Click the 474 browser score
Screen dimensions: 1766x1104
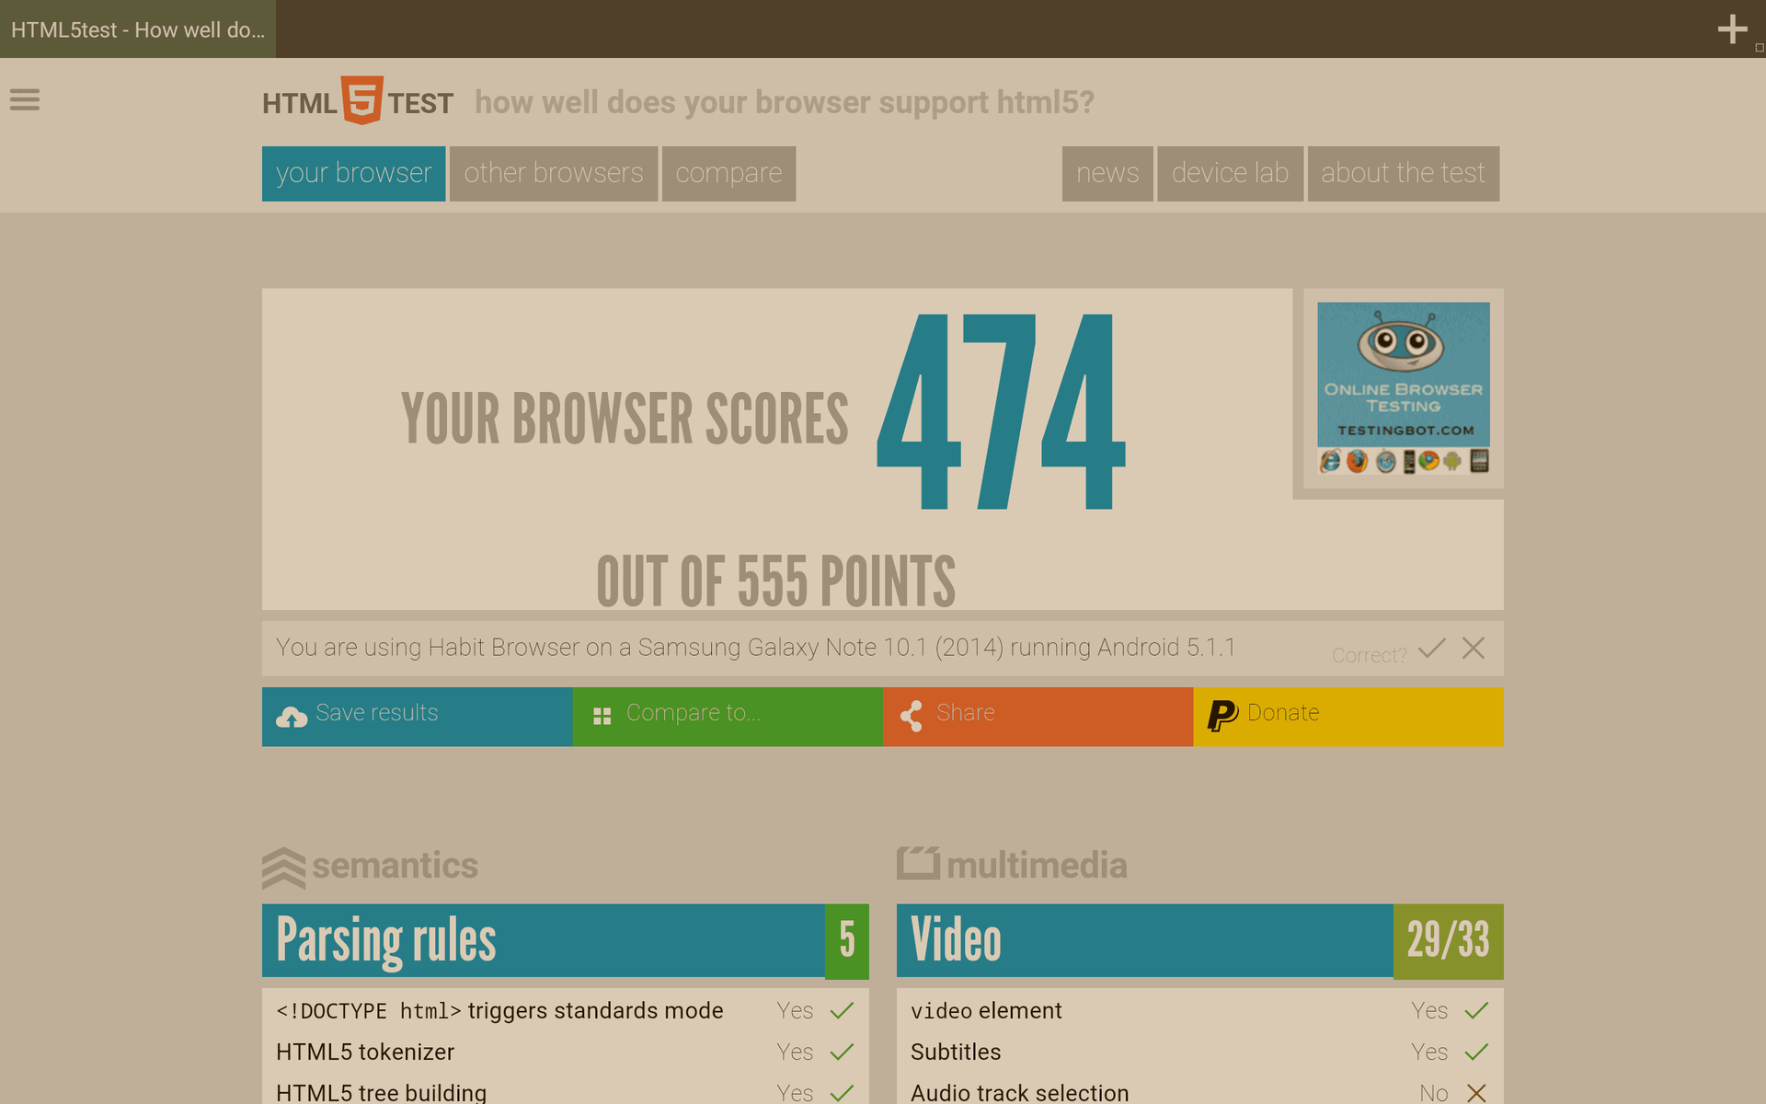coord(1001,411)
